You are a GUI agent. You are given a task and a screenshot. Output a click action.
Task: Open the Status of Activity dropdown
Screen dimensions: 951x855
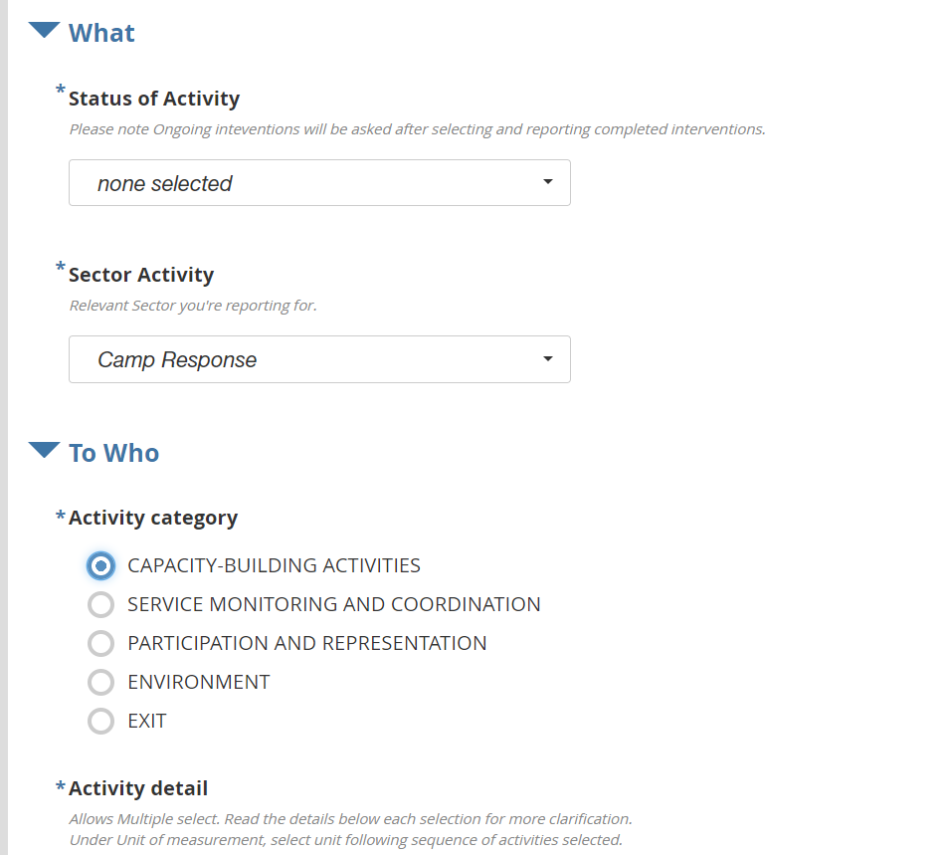coord(318,183)
